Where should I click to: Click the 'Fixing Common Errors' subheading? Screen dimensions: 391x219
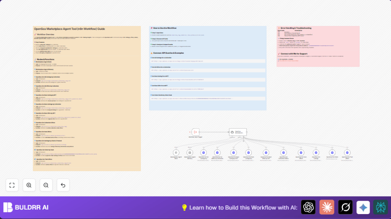point(286,38)
